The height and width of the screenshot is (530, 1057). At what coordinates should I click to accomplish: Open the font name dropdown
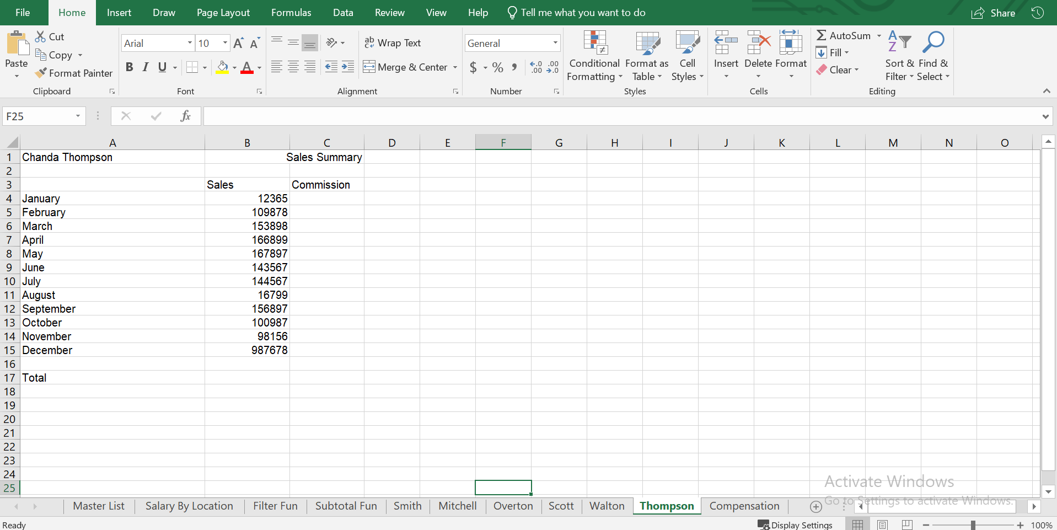tap(190, 43)
